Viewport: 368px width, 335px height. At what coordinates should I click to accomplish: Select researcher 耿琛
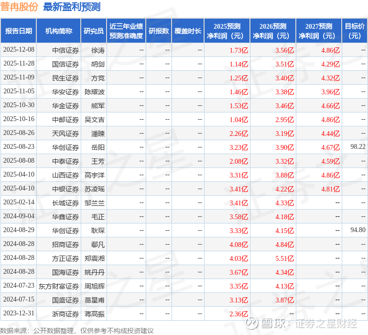pyautogui.click(x=98, y=231)
